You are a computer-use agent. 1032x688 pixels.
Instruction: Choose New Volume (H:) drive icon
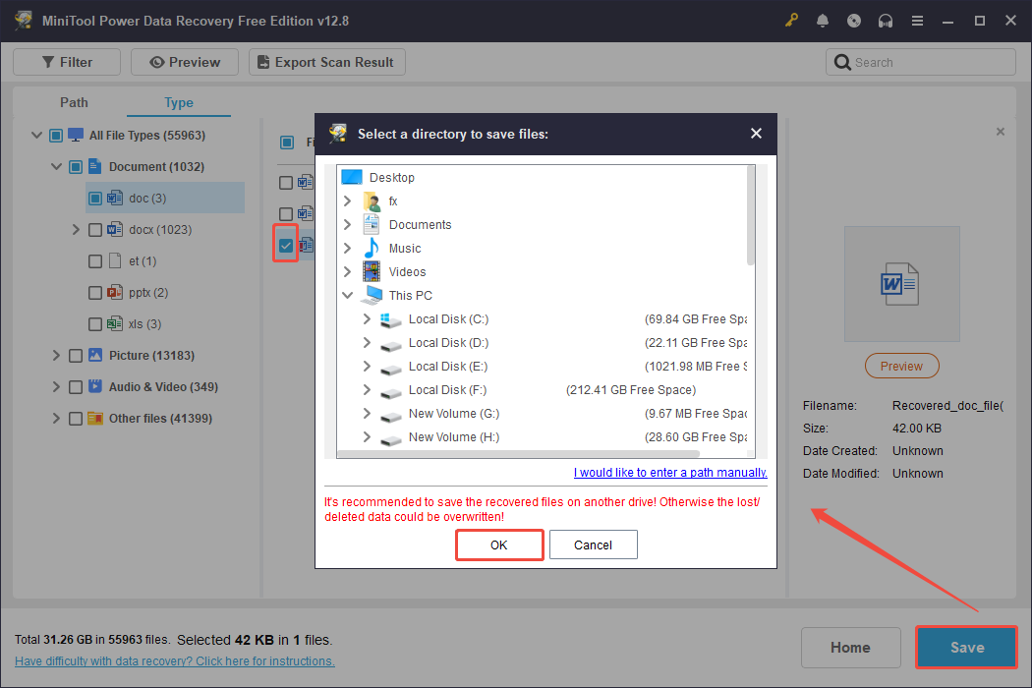(391, 439)
